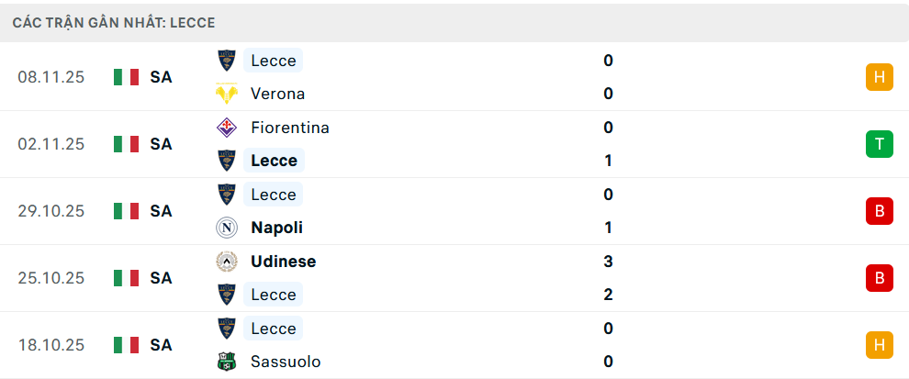Click the Napoli club crest
Screen dimensions: 909x379
click(226, 228)
